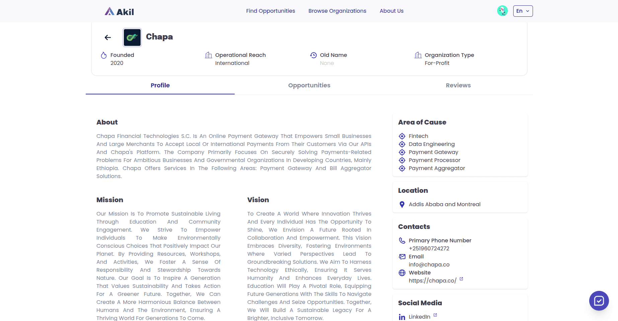
Task: Go back using the left arrow
Action: tap(108, 37)
